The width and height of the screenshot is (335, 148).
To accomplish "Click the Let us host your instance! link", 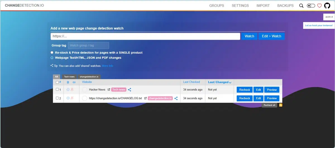I will click(319, 25).
